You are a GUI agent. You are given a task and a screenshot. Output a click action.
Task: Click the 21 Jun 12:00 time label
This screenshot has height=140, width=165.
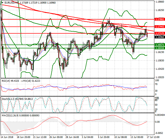pos(40,137)
